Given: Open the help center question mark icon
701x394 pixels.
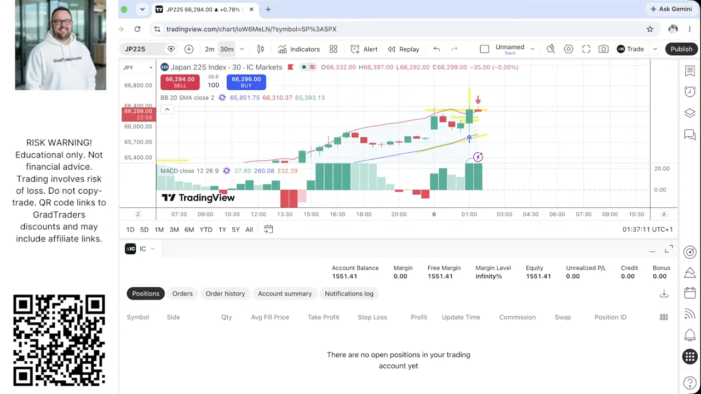Looking at the screenshot, I should [x=689, y=383].
